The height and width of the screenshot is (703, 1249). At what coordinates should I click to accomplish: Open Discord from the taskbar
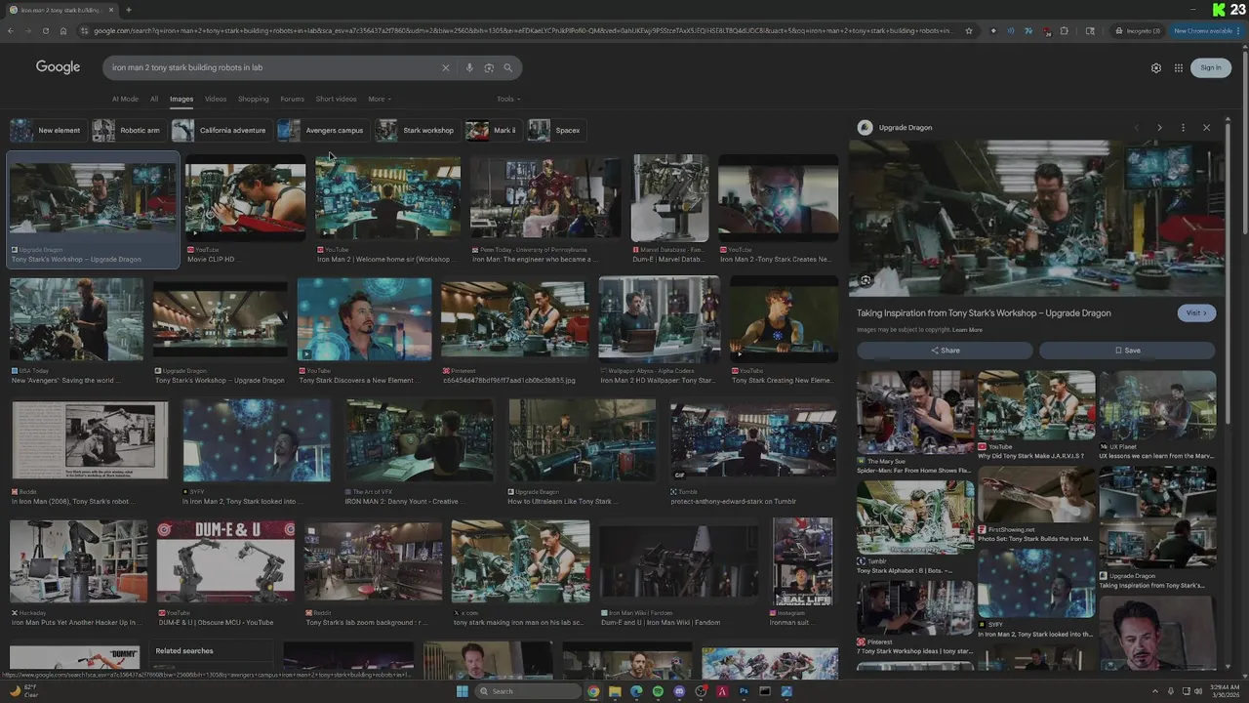679,691
